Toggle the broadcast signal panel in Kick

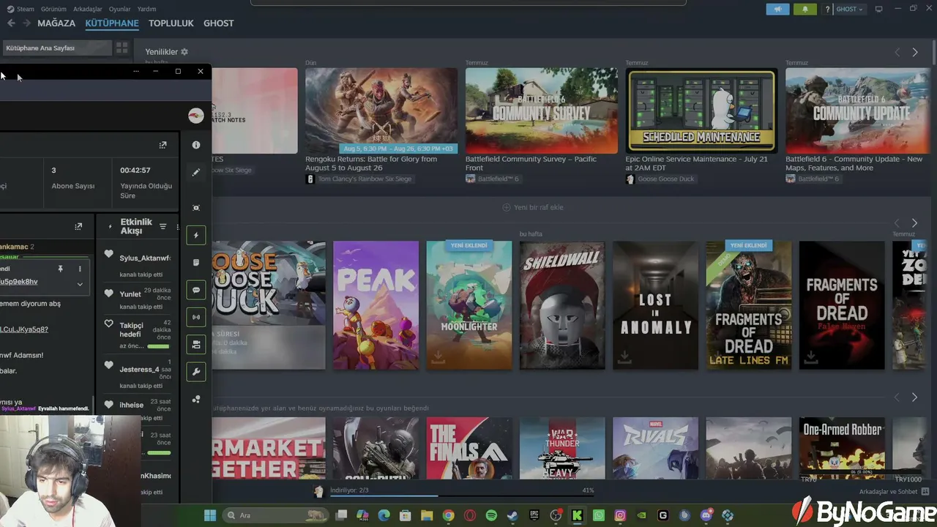pyautogui.click(x=196, y=317)
